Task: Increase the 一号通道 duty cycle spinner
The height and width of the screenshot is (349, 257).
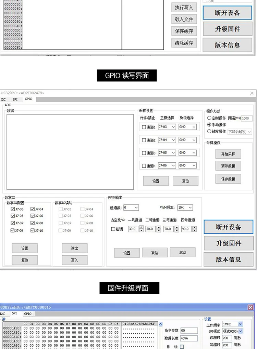Action: (x=141, y=227)
